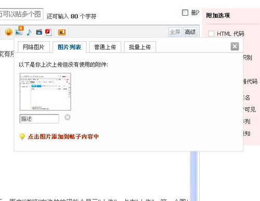Screen dimensions: 260x201
Task: Remove the uploaded attachment with the round X
Action: tap(68, 117)
